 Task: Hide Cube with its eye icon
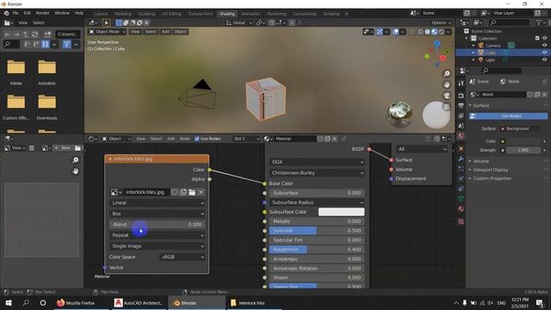544,53
